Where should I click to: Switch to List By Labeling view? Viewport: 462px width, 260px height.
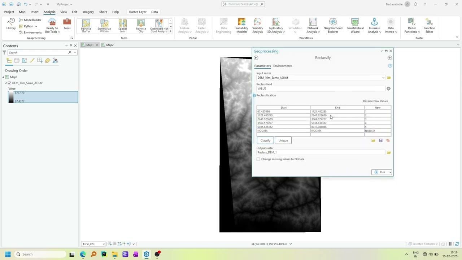[48, 61]
